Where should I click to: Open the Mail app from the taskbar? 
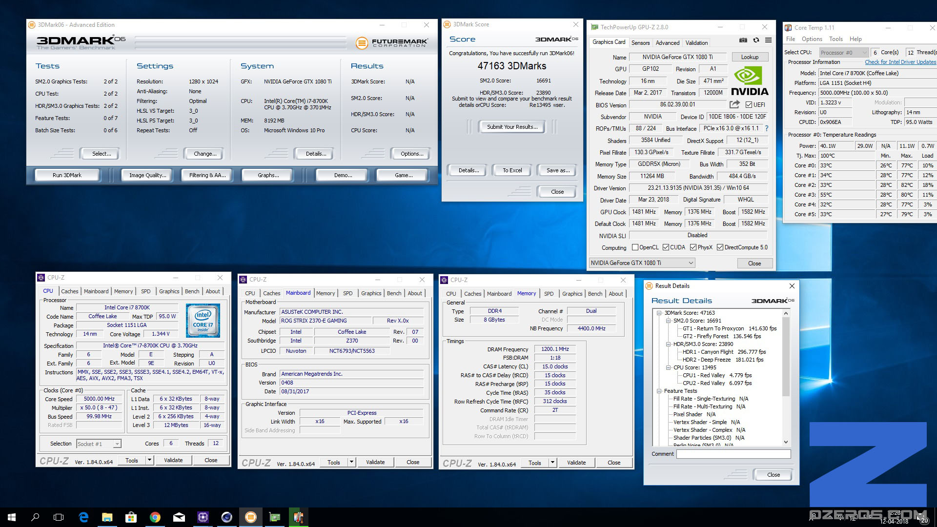[179, 517]
